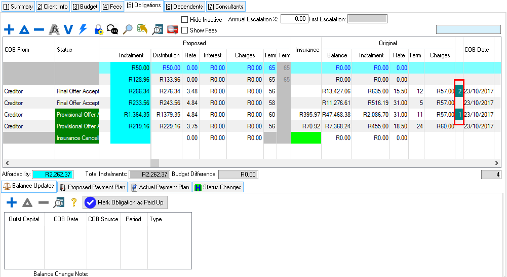Click the blue lightning bolt icon
Screen dimensions: 507x277
pos(83,30)
